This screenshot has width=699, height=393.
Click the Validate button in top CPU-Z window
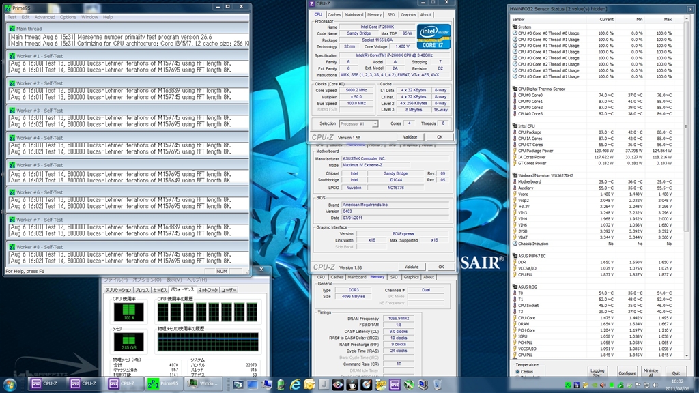410,136
